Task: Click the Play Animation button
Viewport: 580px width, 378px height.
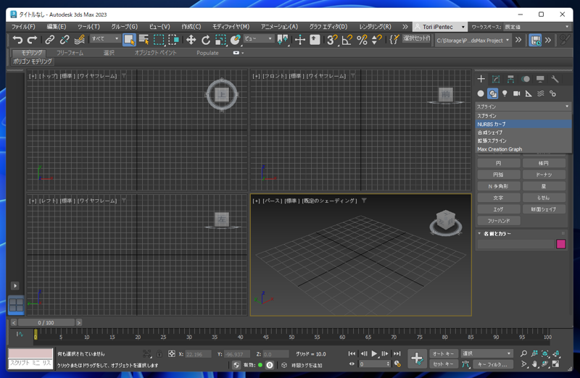Action: click(x=374, y=353)
